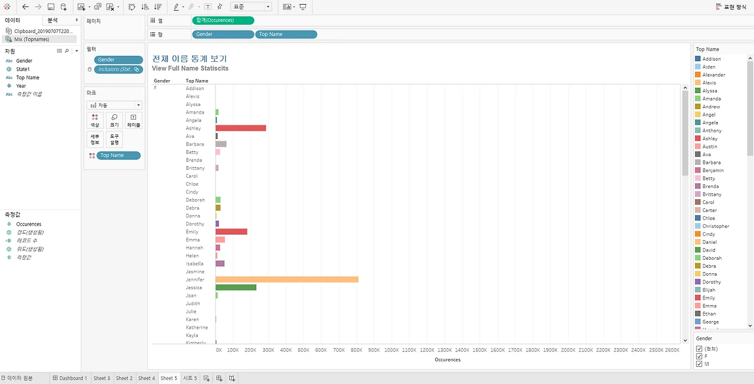
Task: Fix axes pin icon in toolbar
Action: [220, 7]
